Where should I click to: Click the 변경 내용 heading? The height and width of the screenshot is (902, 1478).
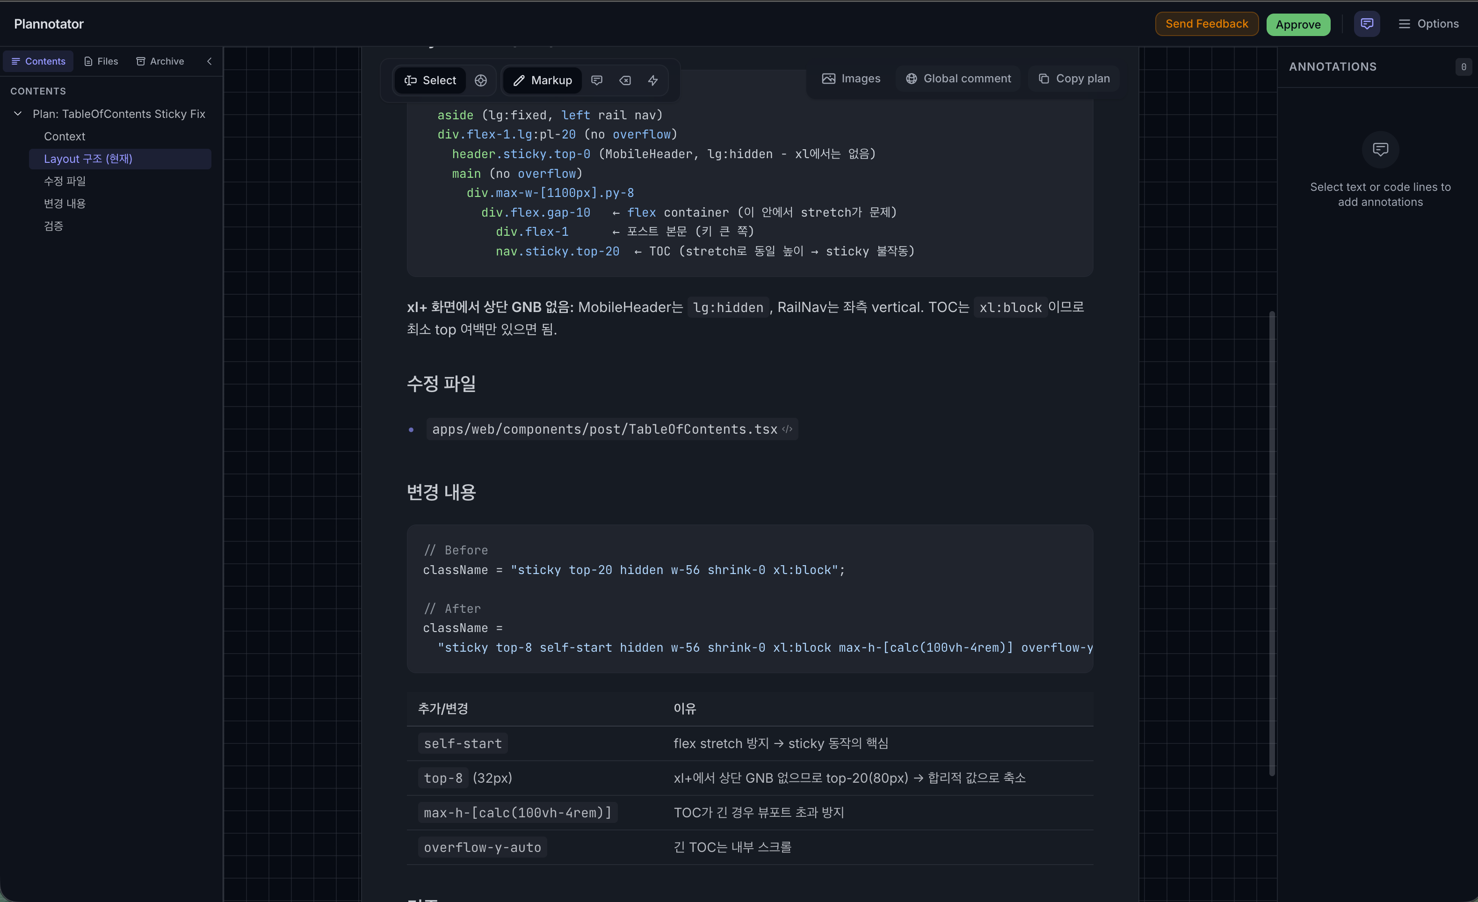tap(442, 492)
